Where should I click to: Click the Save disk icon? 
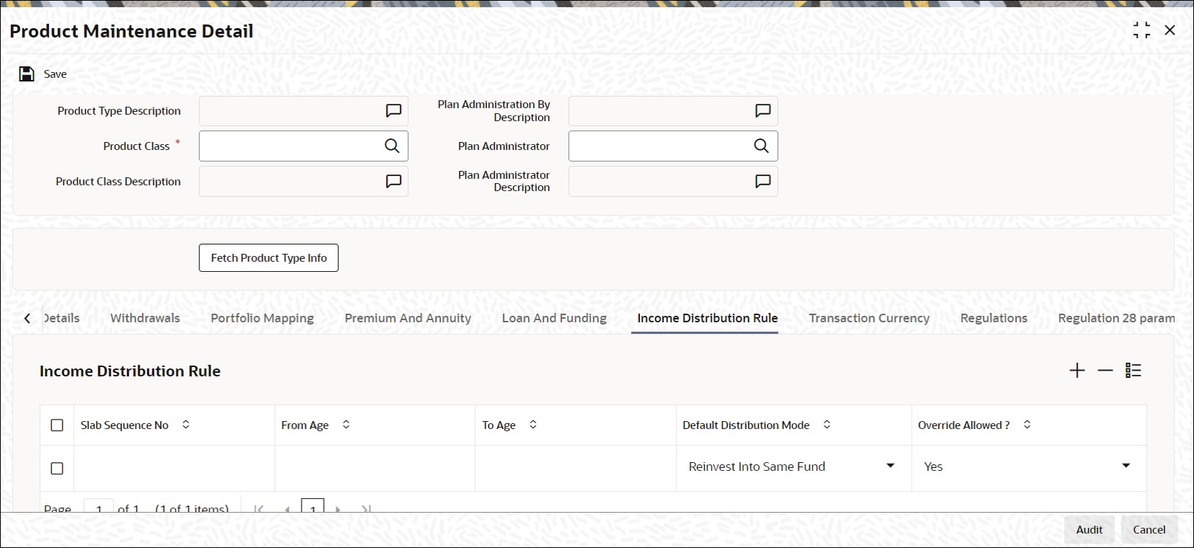coord(27,74)
